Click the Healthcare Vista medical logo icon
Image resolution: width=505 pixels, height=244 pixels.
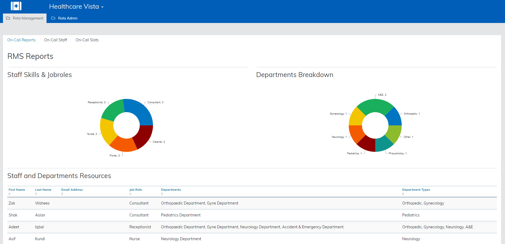16,6
